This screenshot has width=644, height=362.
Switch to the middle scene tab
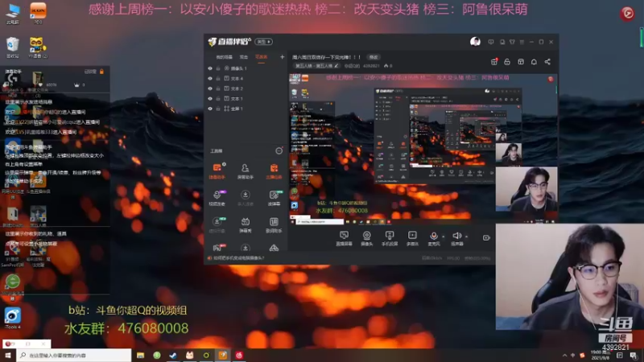(x=244, y=57)
